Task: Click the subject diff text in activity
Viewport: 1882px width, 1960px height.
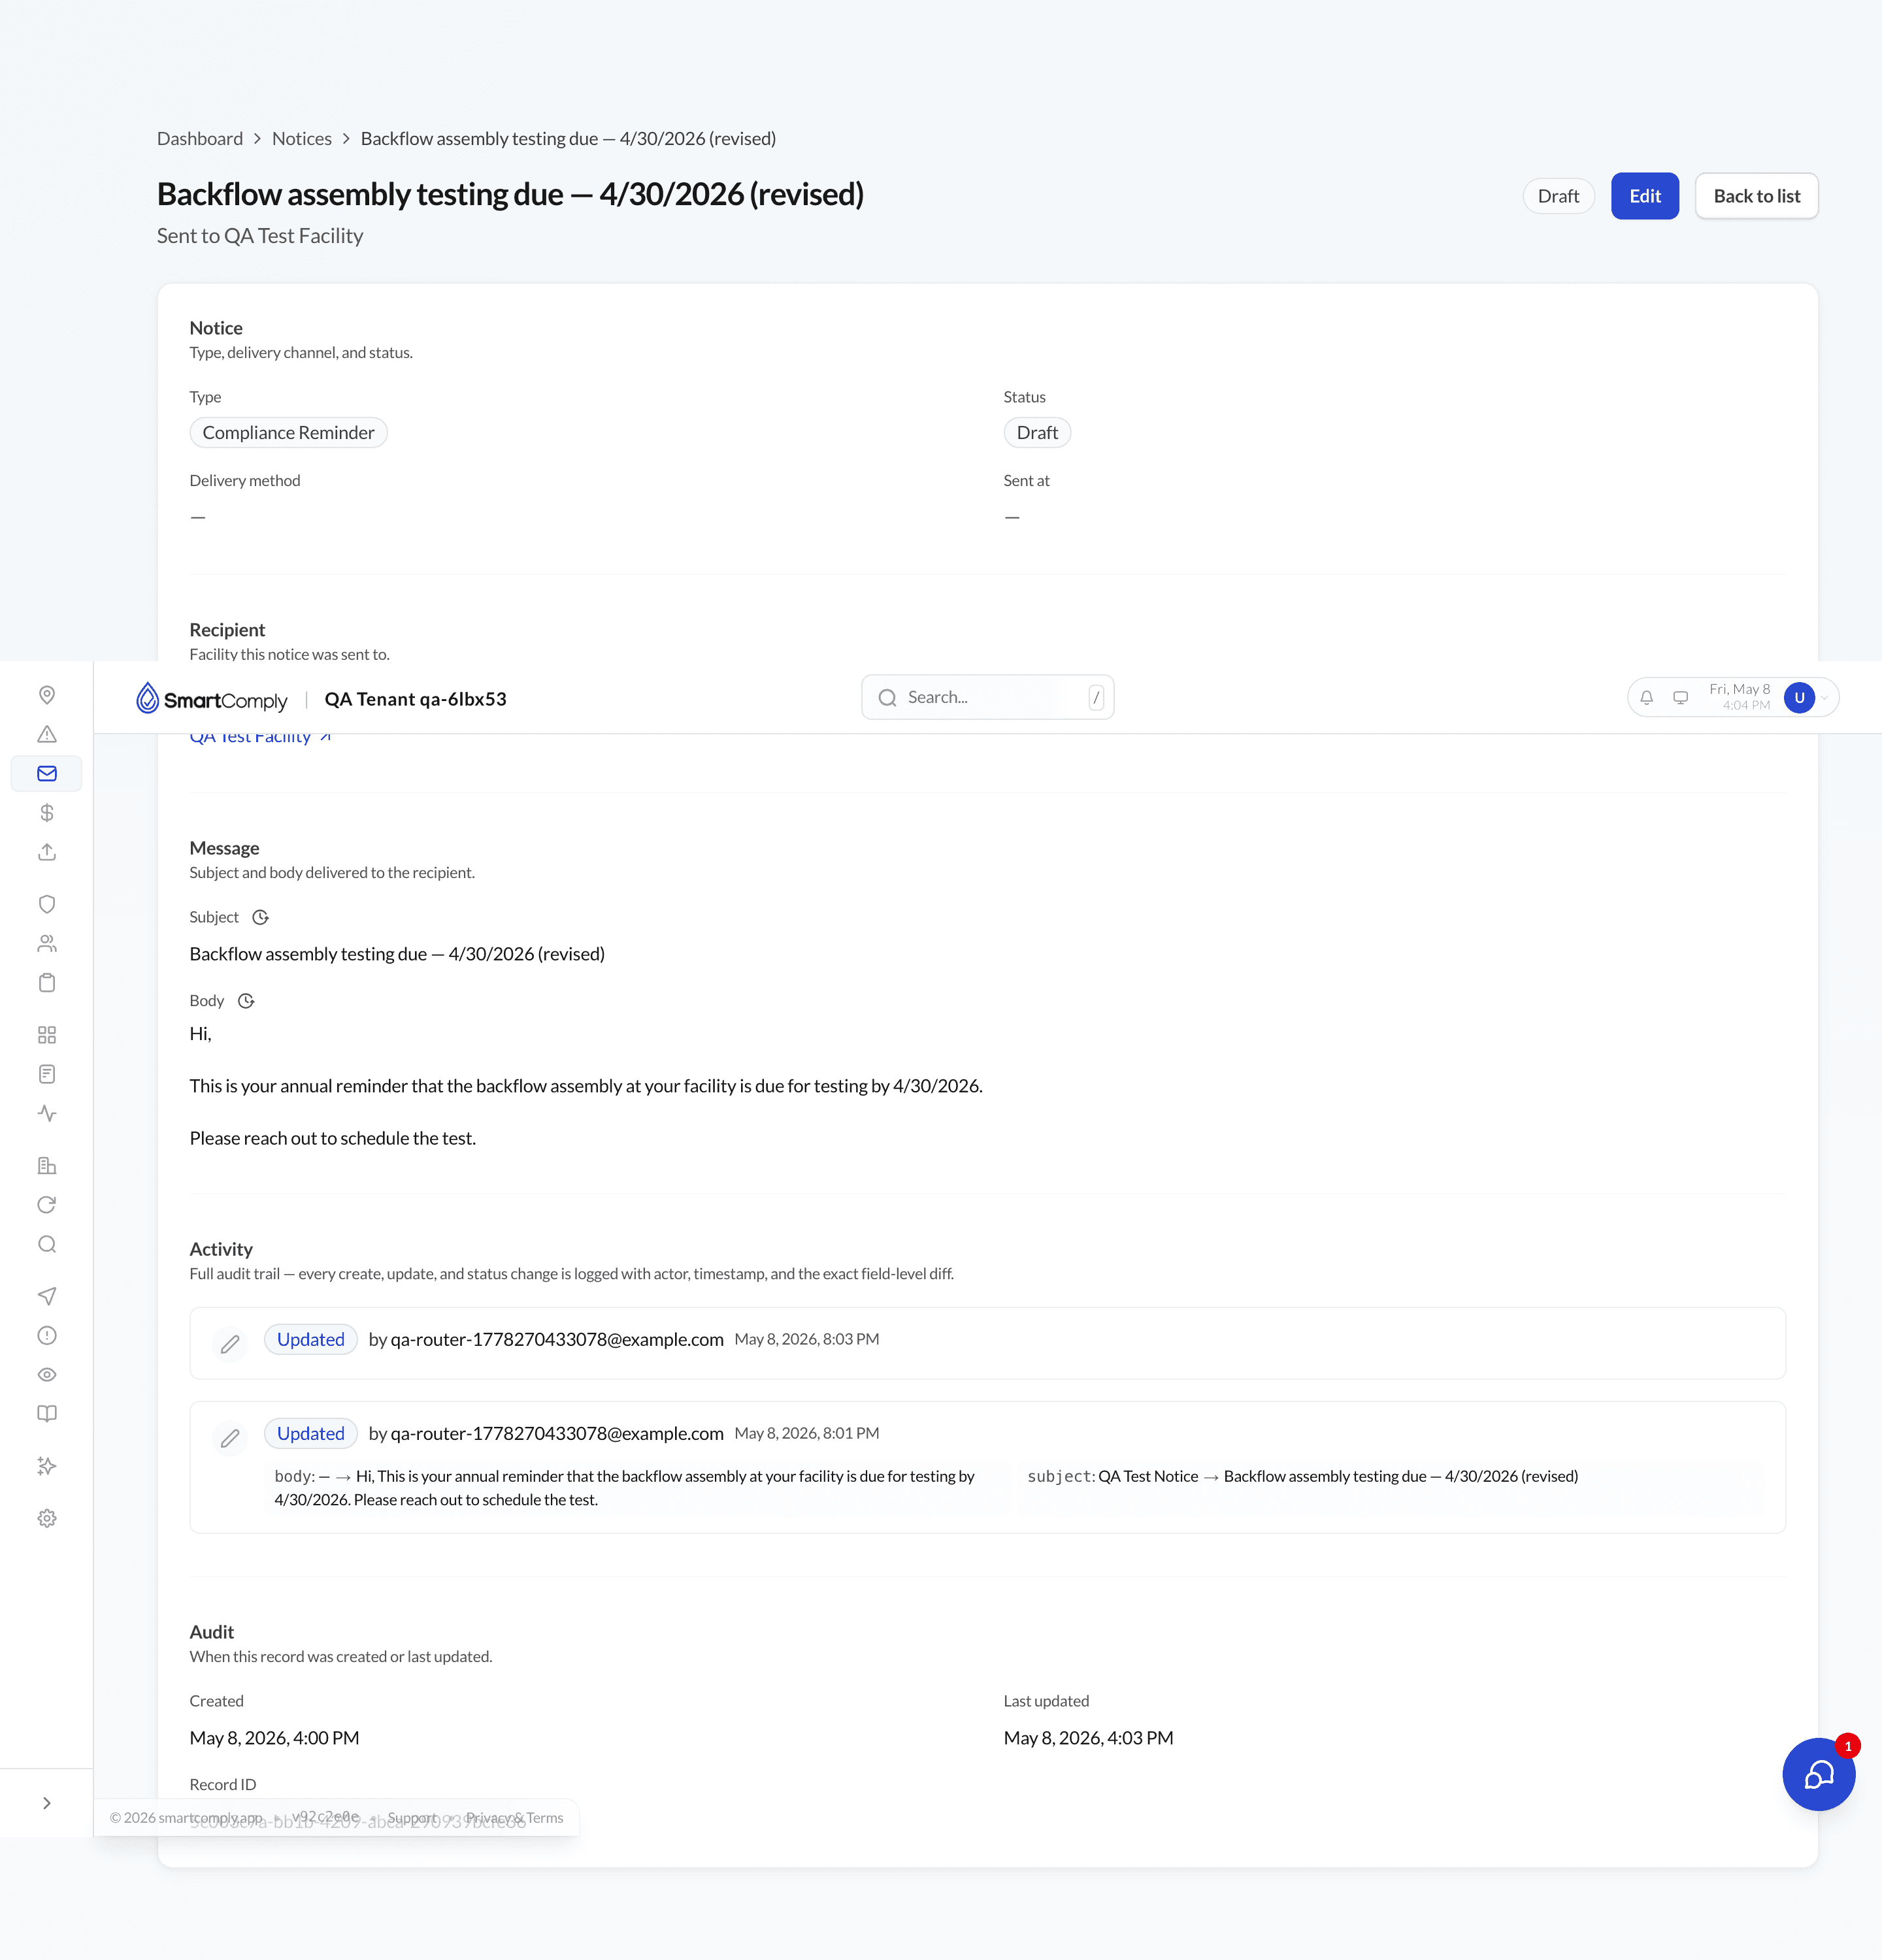Action: [1302, 1477]
